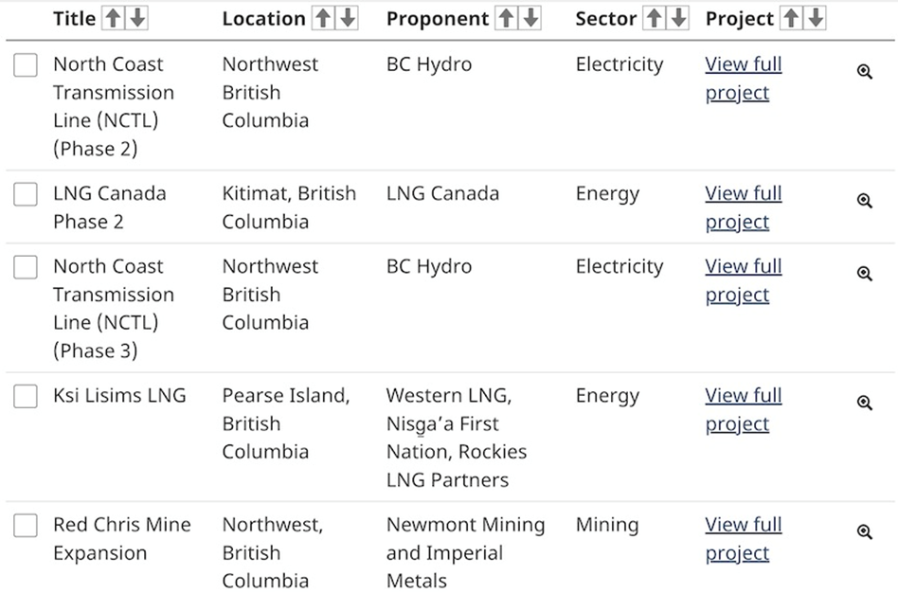Click magnifier for NCTL Phase 2 row

(x=864, y=72)
